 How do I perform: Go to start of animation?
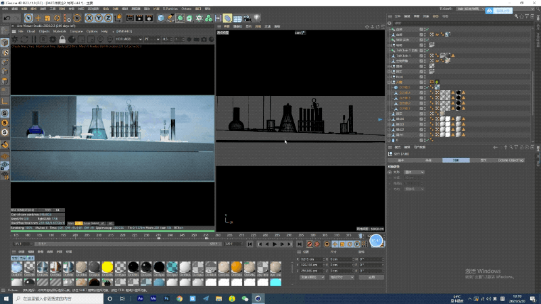(250, 244)
